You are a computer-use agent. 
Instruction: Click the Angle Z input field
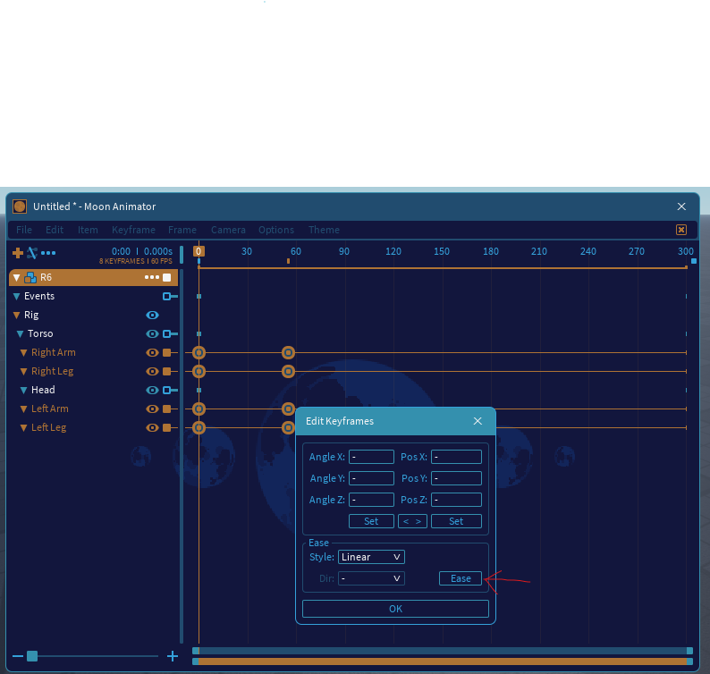[x=371, y=500]
